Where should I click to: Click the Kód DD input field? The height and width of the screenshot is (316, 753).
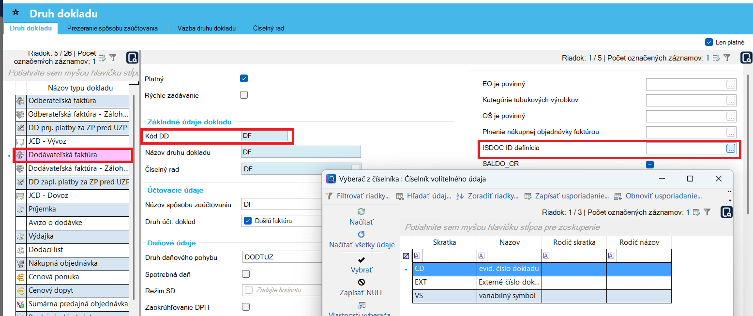coord(264,136)
